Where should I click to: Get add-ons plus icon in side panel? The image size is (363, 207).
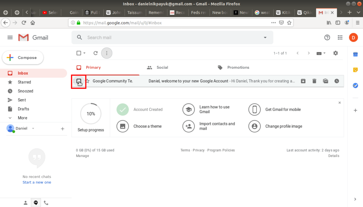(355, 111)
